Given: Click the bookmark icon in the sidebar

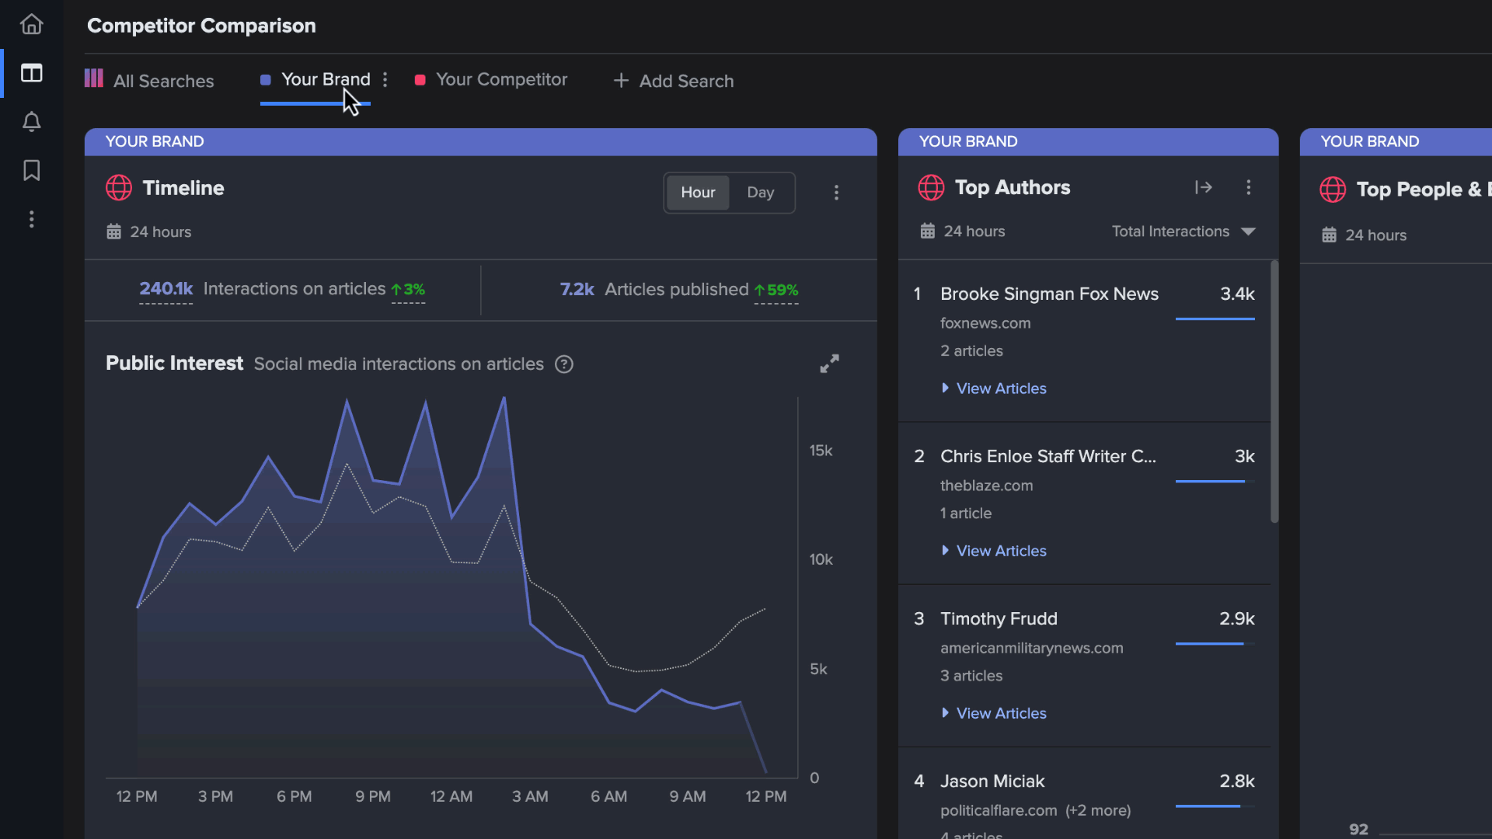Looking at the screenshot, I should click(31, 170).
